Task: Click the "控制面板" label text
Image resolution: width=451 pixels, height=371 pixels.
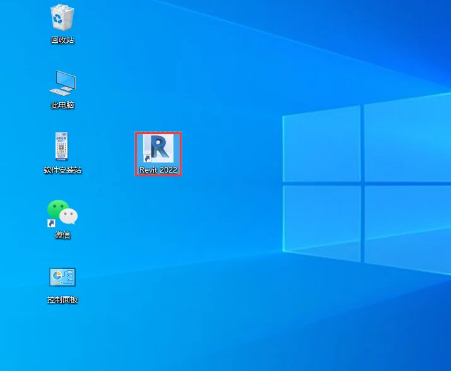Action: point(62,300)
